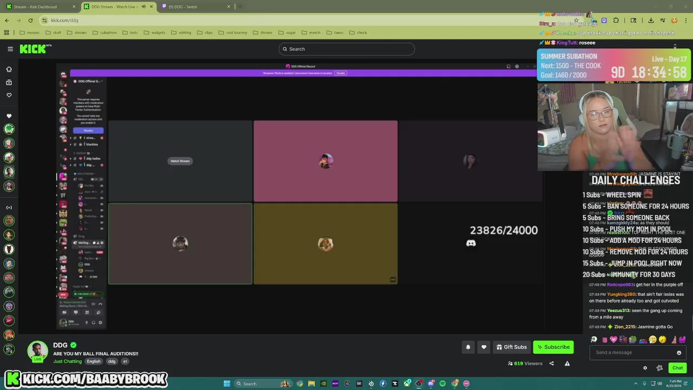This screenshot has width=693, height=390.
Task: Click the Watch Stream button in Discord
Action: pyautogui.click(x=180, y=161)
